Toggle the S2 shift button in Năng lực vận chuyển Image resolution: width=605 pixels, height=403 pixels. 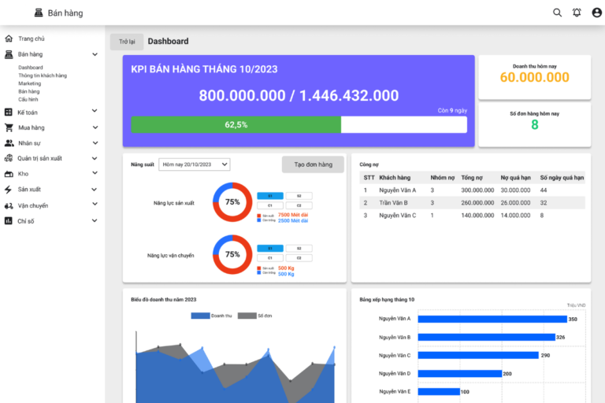[299, 249]
